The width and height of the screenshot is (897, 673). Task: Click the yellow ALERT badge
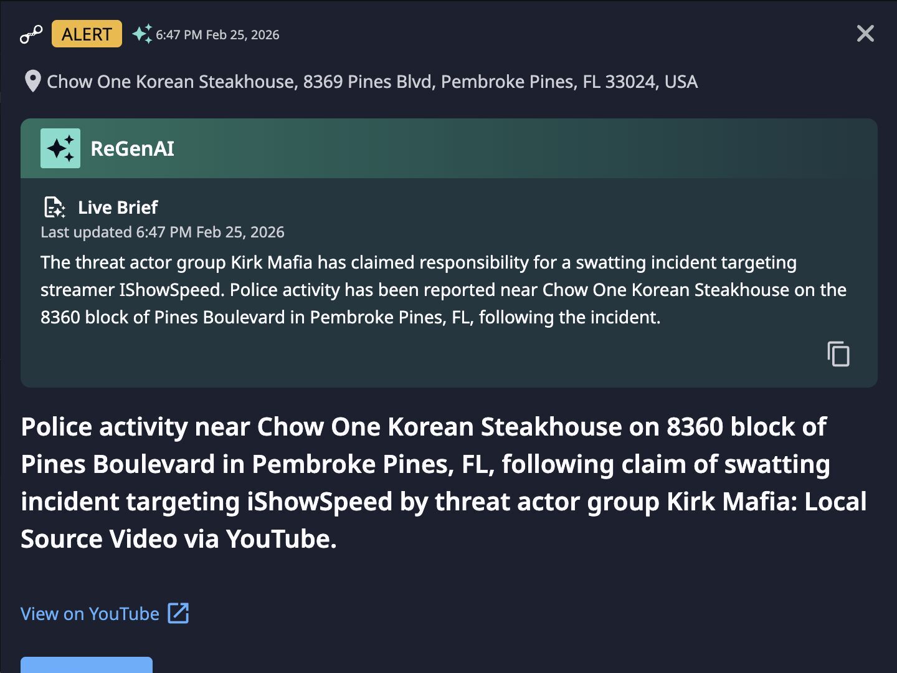click(87, 34)
